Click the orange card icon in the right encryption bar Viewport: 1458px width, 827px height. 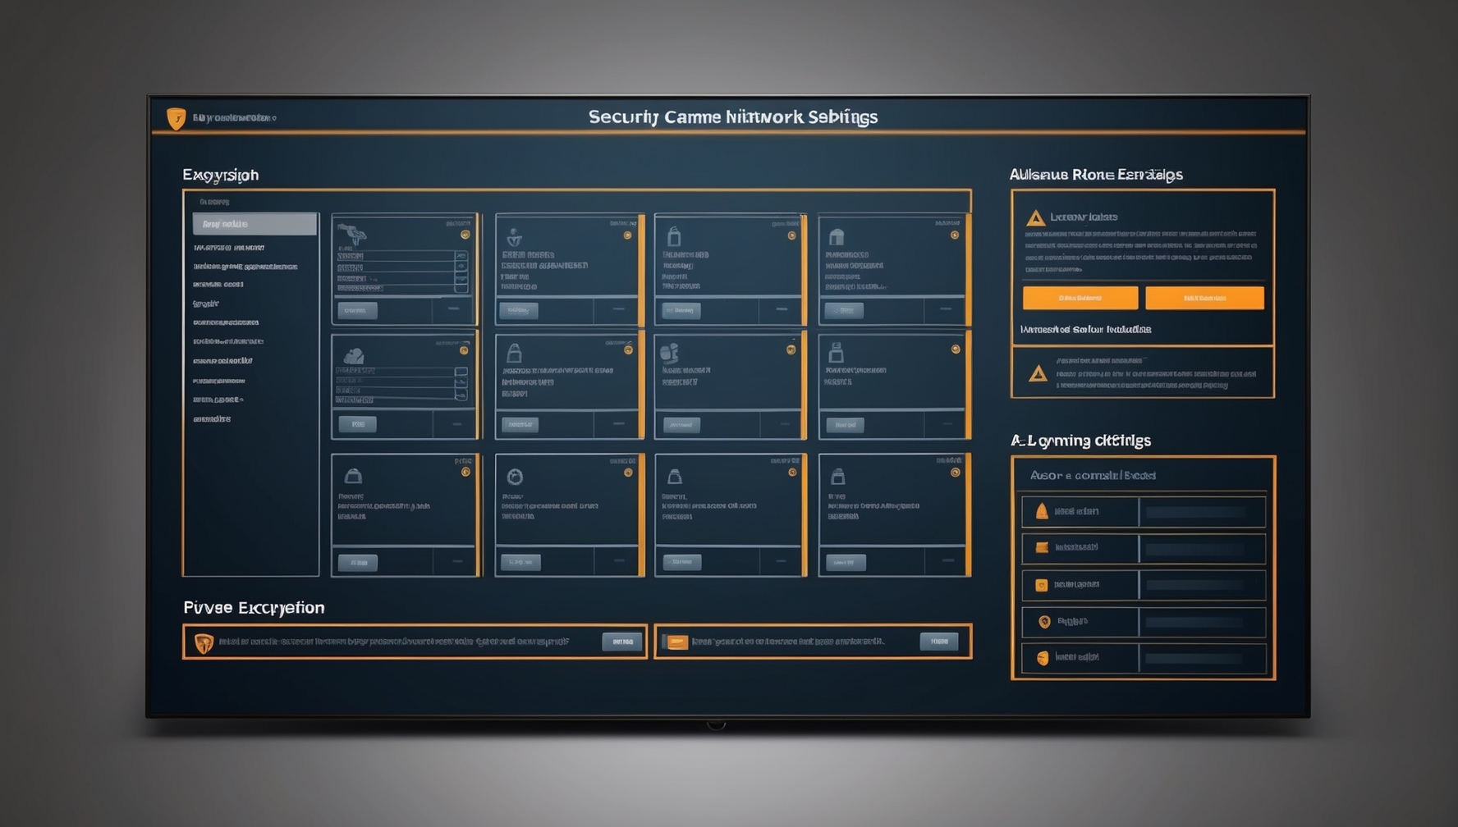[676, 642]
